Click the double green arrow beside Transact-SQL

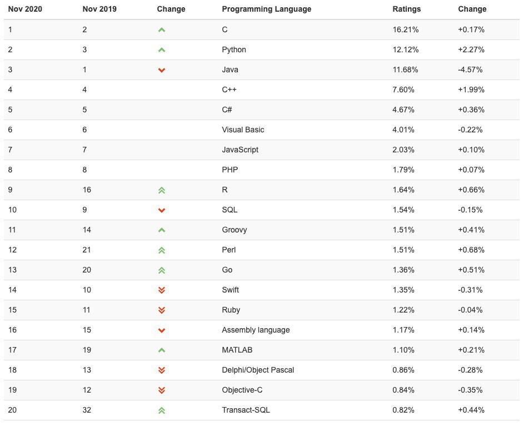pyautogui.click(x=162, y=410)
